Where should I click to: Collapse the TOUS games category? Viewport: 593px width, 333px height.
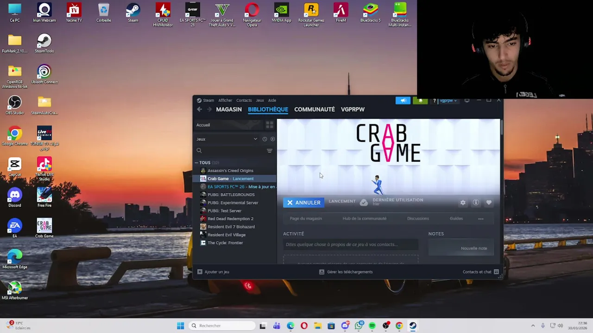pos(196,163)
